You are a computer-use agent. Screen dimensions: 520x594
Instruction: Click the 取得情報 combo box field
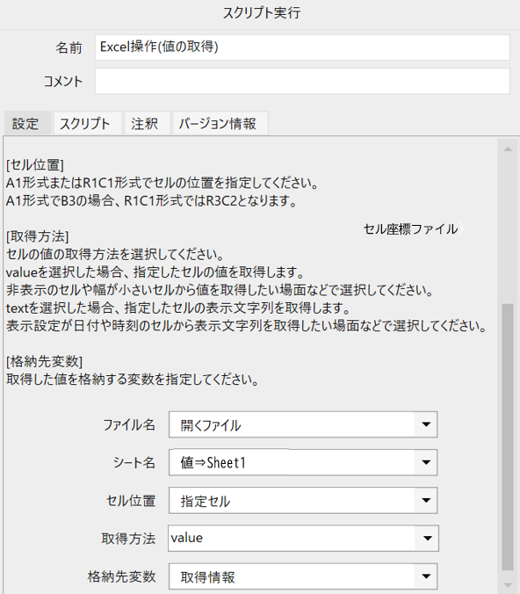292,576
